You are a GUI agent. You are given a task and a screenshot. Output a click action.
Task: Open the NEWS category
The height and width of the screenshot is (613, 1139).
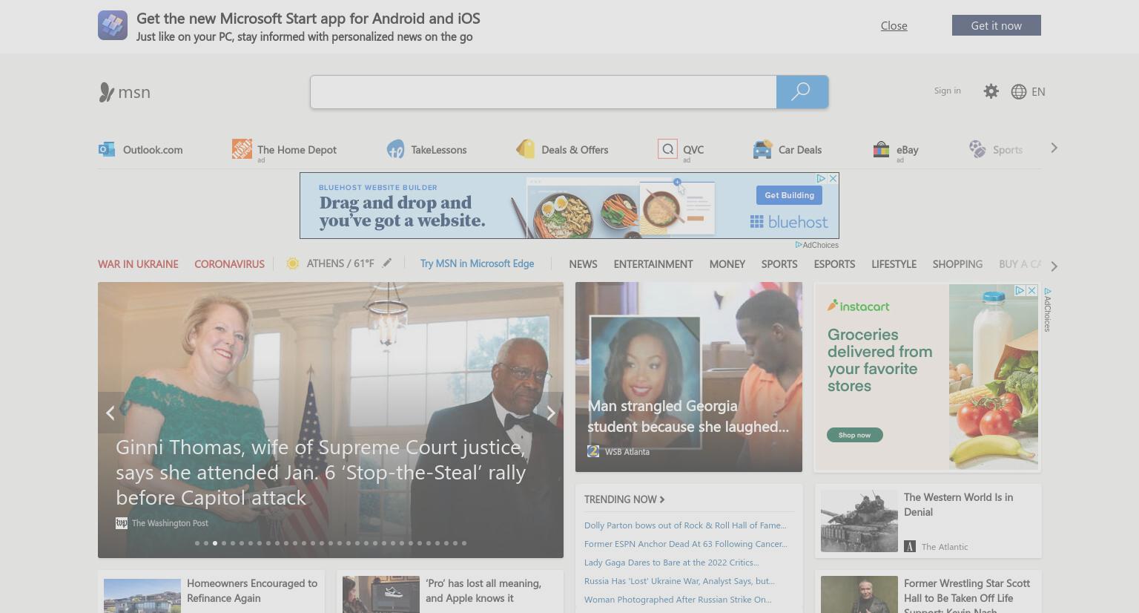point(583,264)
